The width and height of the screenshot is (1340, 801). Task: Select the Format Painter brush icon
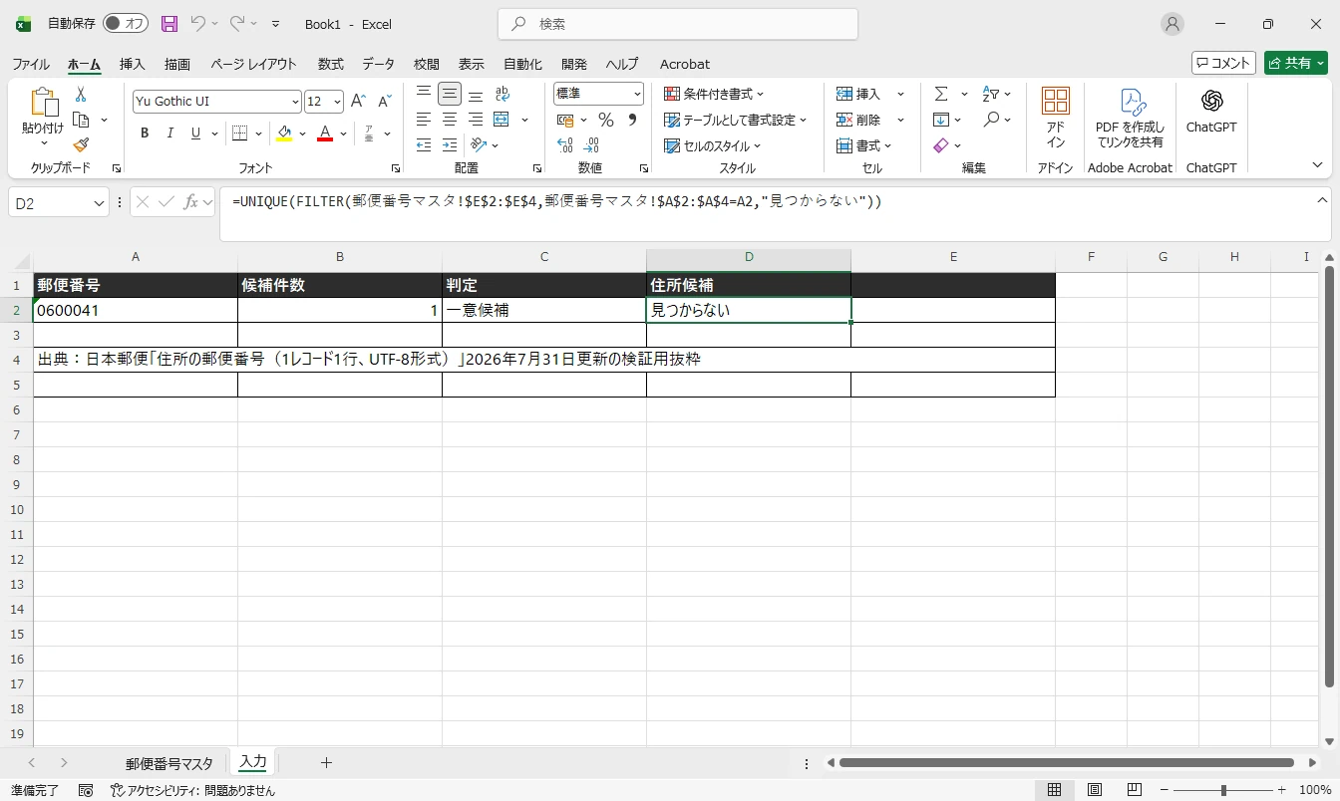(81, 145)
